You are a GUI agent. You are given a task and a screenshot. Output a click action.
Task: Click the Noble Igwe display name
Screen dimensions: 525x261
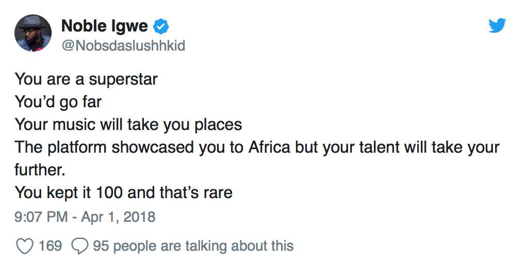coord(104,25)
